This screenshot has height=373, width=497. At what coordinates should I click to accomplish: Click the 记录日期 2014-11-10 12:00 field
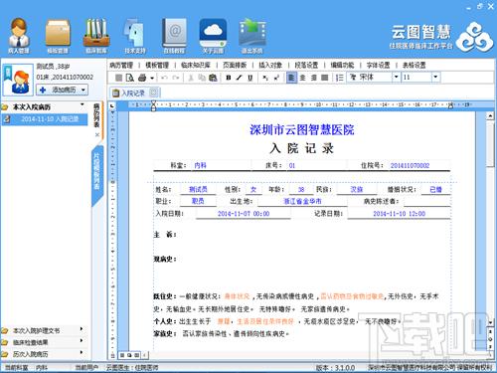399,214
